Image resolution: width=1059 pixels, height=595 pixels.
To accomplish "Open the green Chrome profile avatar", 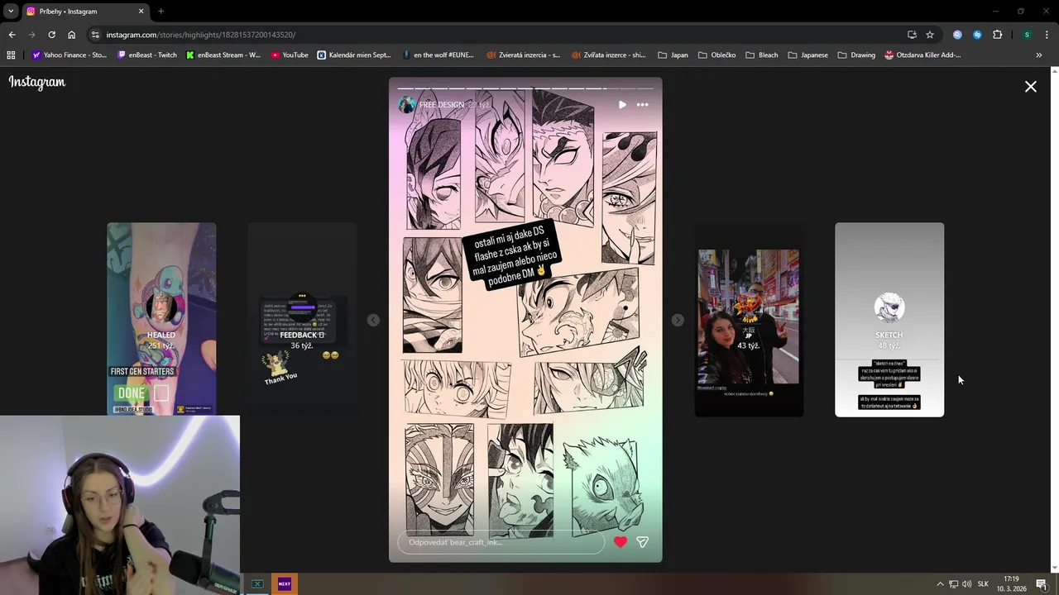I will click(1027, 35).
